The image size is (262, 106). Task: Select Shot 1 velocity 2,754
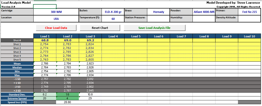tap(45, 44)
